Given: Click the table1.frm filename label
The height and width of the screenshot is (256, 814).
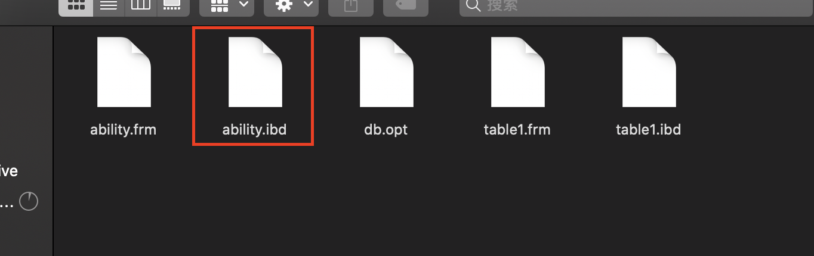Looking at the screenshot, I should tap(517, 129).
